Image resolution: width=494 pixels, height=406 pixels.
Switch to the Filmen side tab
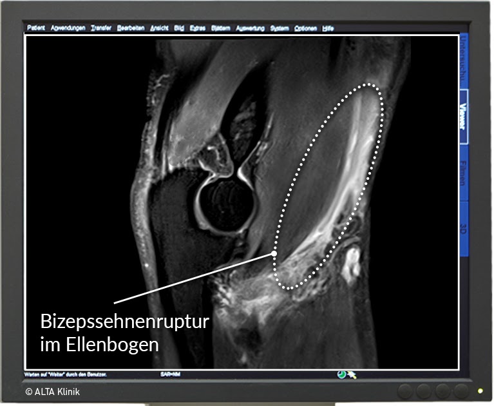(x=464, y=173)
